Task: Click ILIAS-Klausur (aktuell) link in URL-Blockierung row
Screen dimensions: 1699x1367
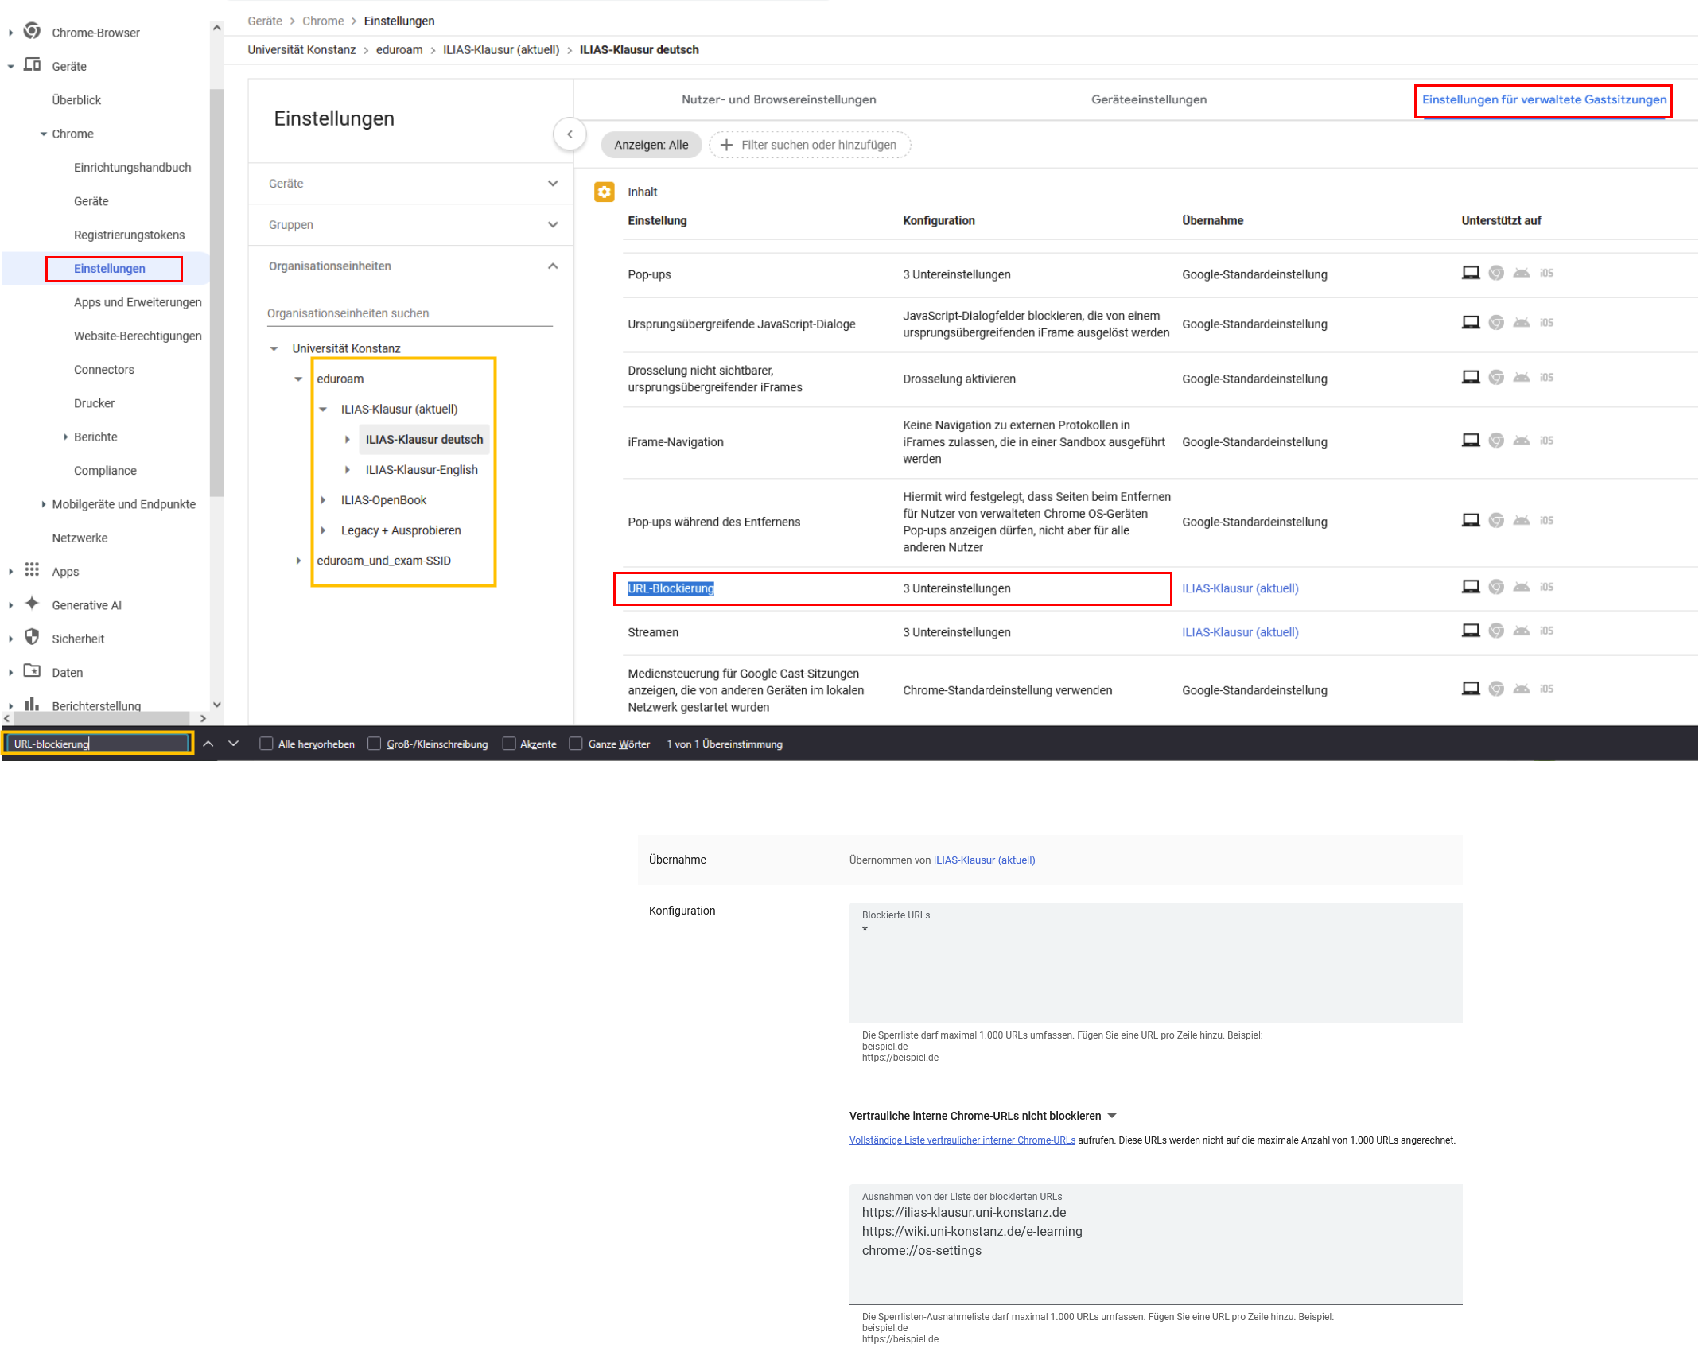Action: click(1240, 588)
